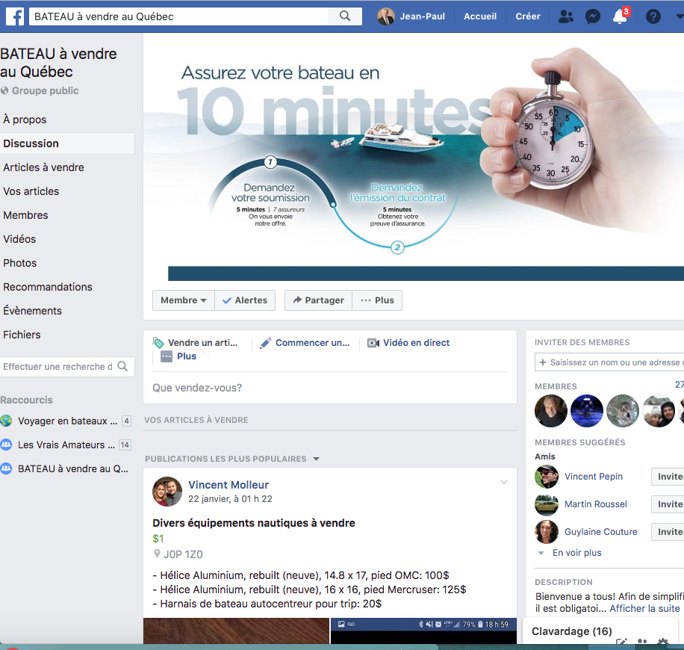Open the Plus options next to Partager

click(x=377, y=300)
